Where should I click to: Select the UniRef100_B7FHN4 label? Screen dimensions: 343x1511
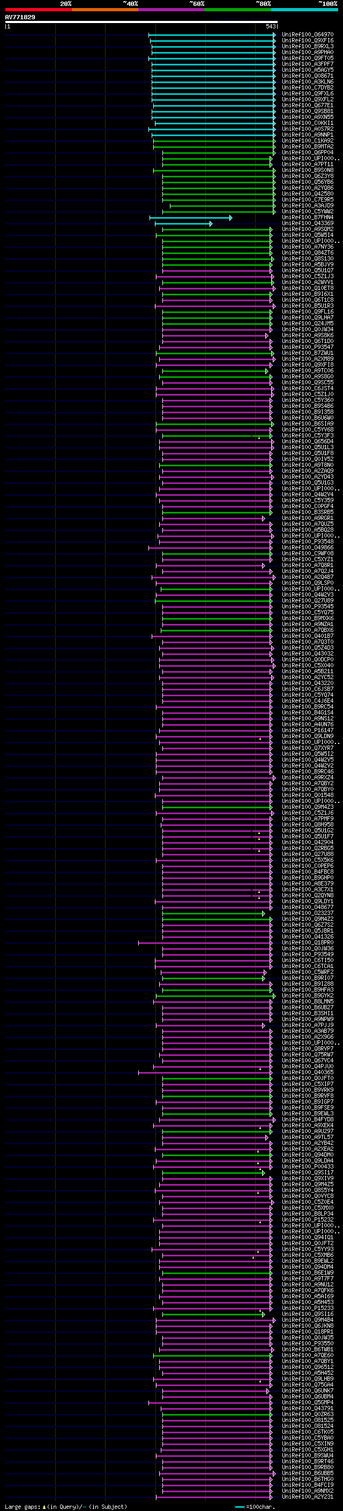pos(308,218)
